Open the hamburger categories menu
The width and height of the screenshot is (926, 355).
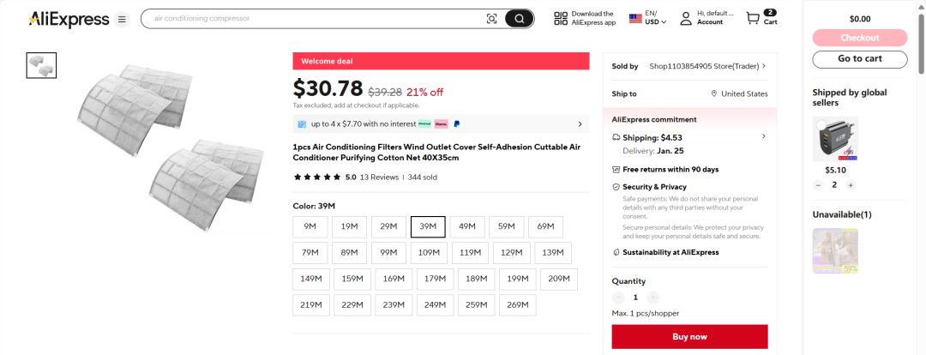click(x=122, y=20)
